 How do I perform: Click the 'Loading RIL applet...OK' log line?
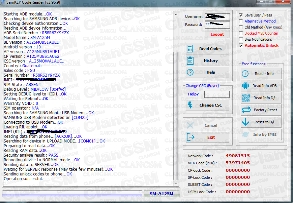[26, 127]
